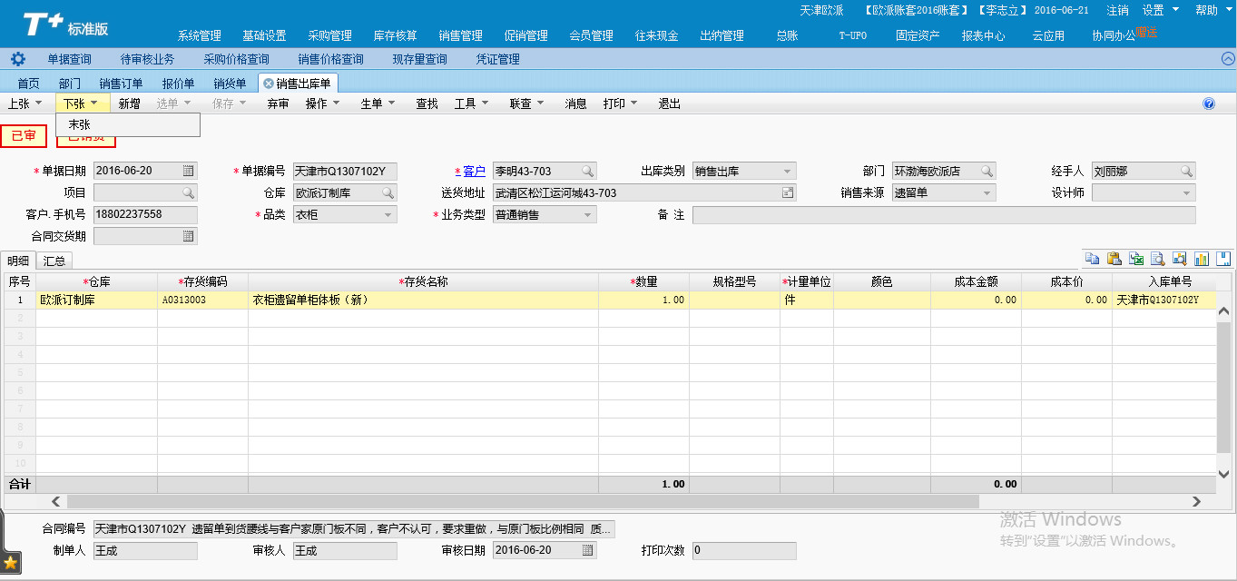
Task: Click the paste clipboard icon above the grid
Action: 1114,259
